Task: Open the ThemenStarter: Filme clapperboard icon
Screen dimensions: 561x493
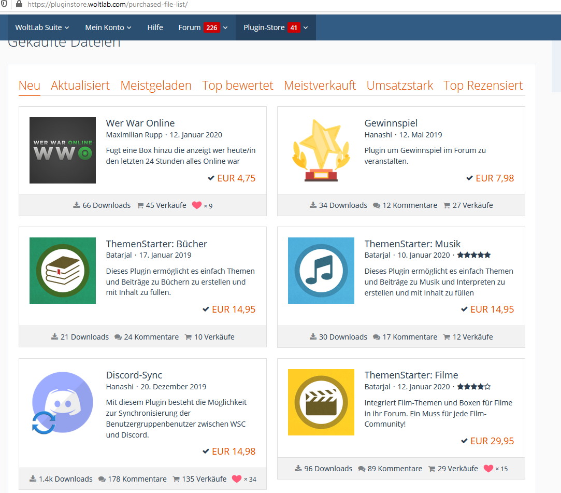Action: coord(321,402)
